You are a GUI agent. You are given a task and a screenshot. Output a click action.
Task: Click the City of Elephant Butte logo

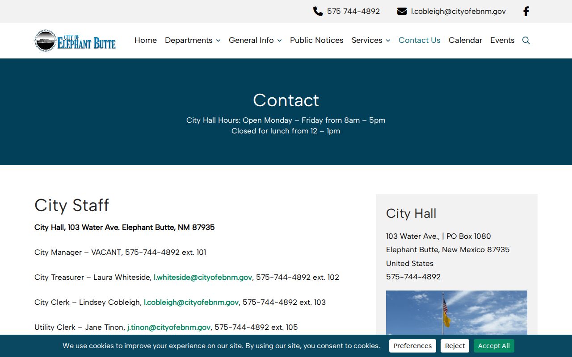point(75,41)
